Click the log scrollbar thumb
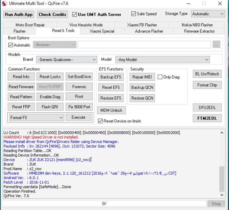Image resolution: width=229 pixels, height=210 pixels. 222,179
